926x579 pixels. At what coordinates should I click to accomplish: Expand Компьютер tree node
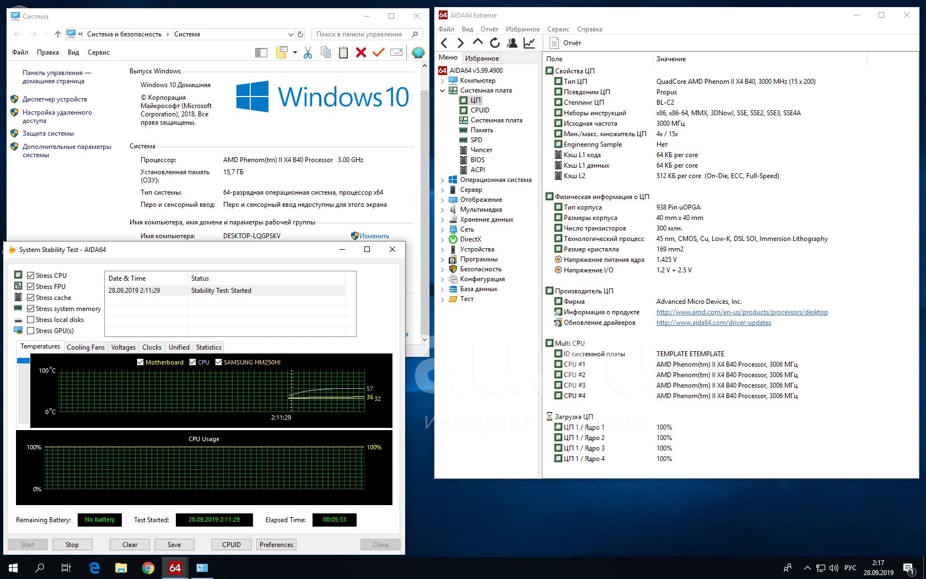442,81
